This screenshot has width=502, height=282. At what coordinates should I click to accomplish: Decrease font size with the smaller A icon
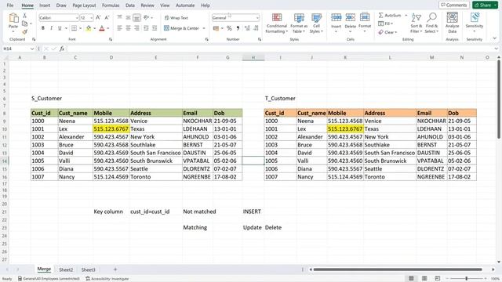(107, 18)
